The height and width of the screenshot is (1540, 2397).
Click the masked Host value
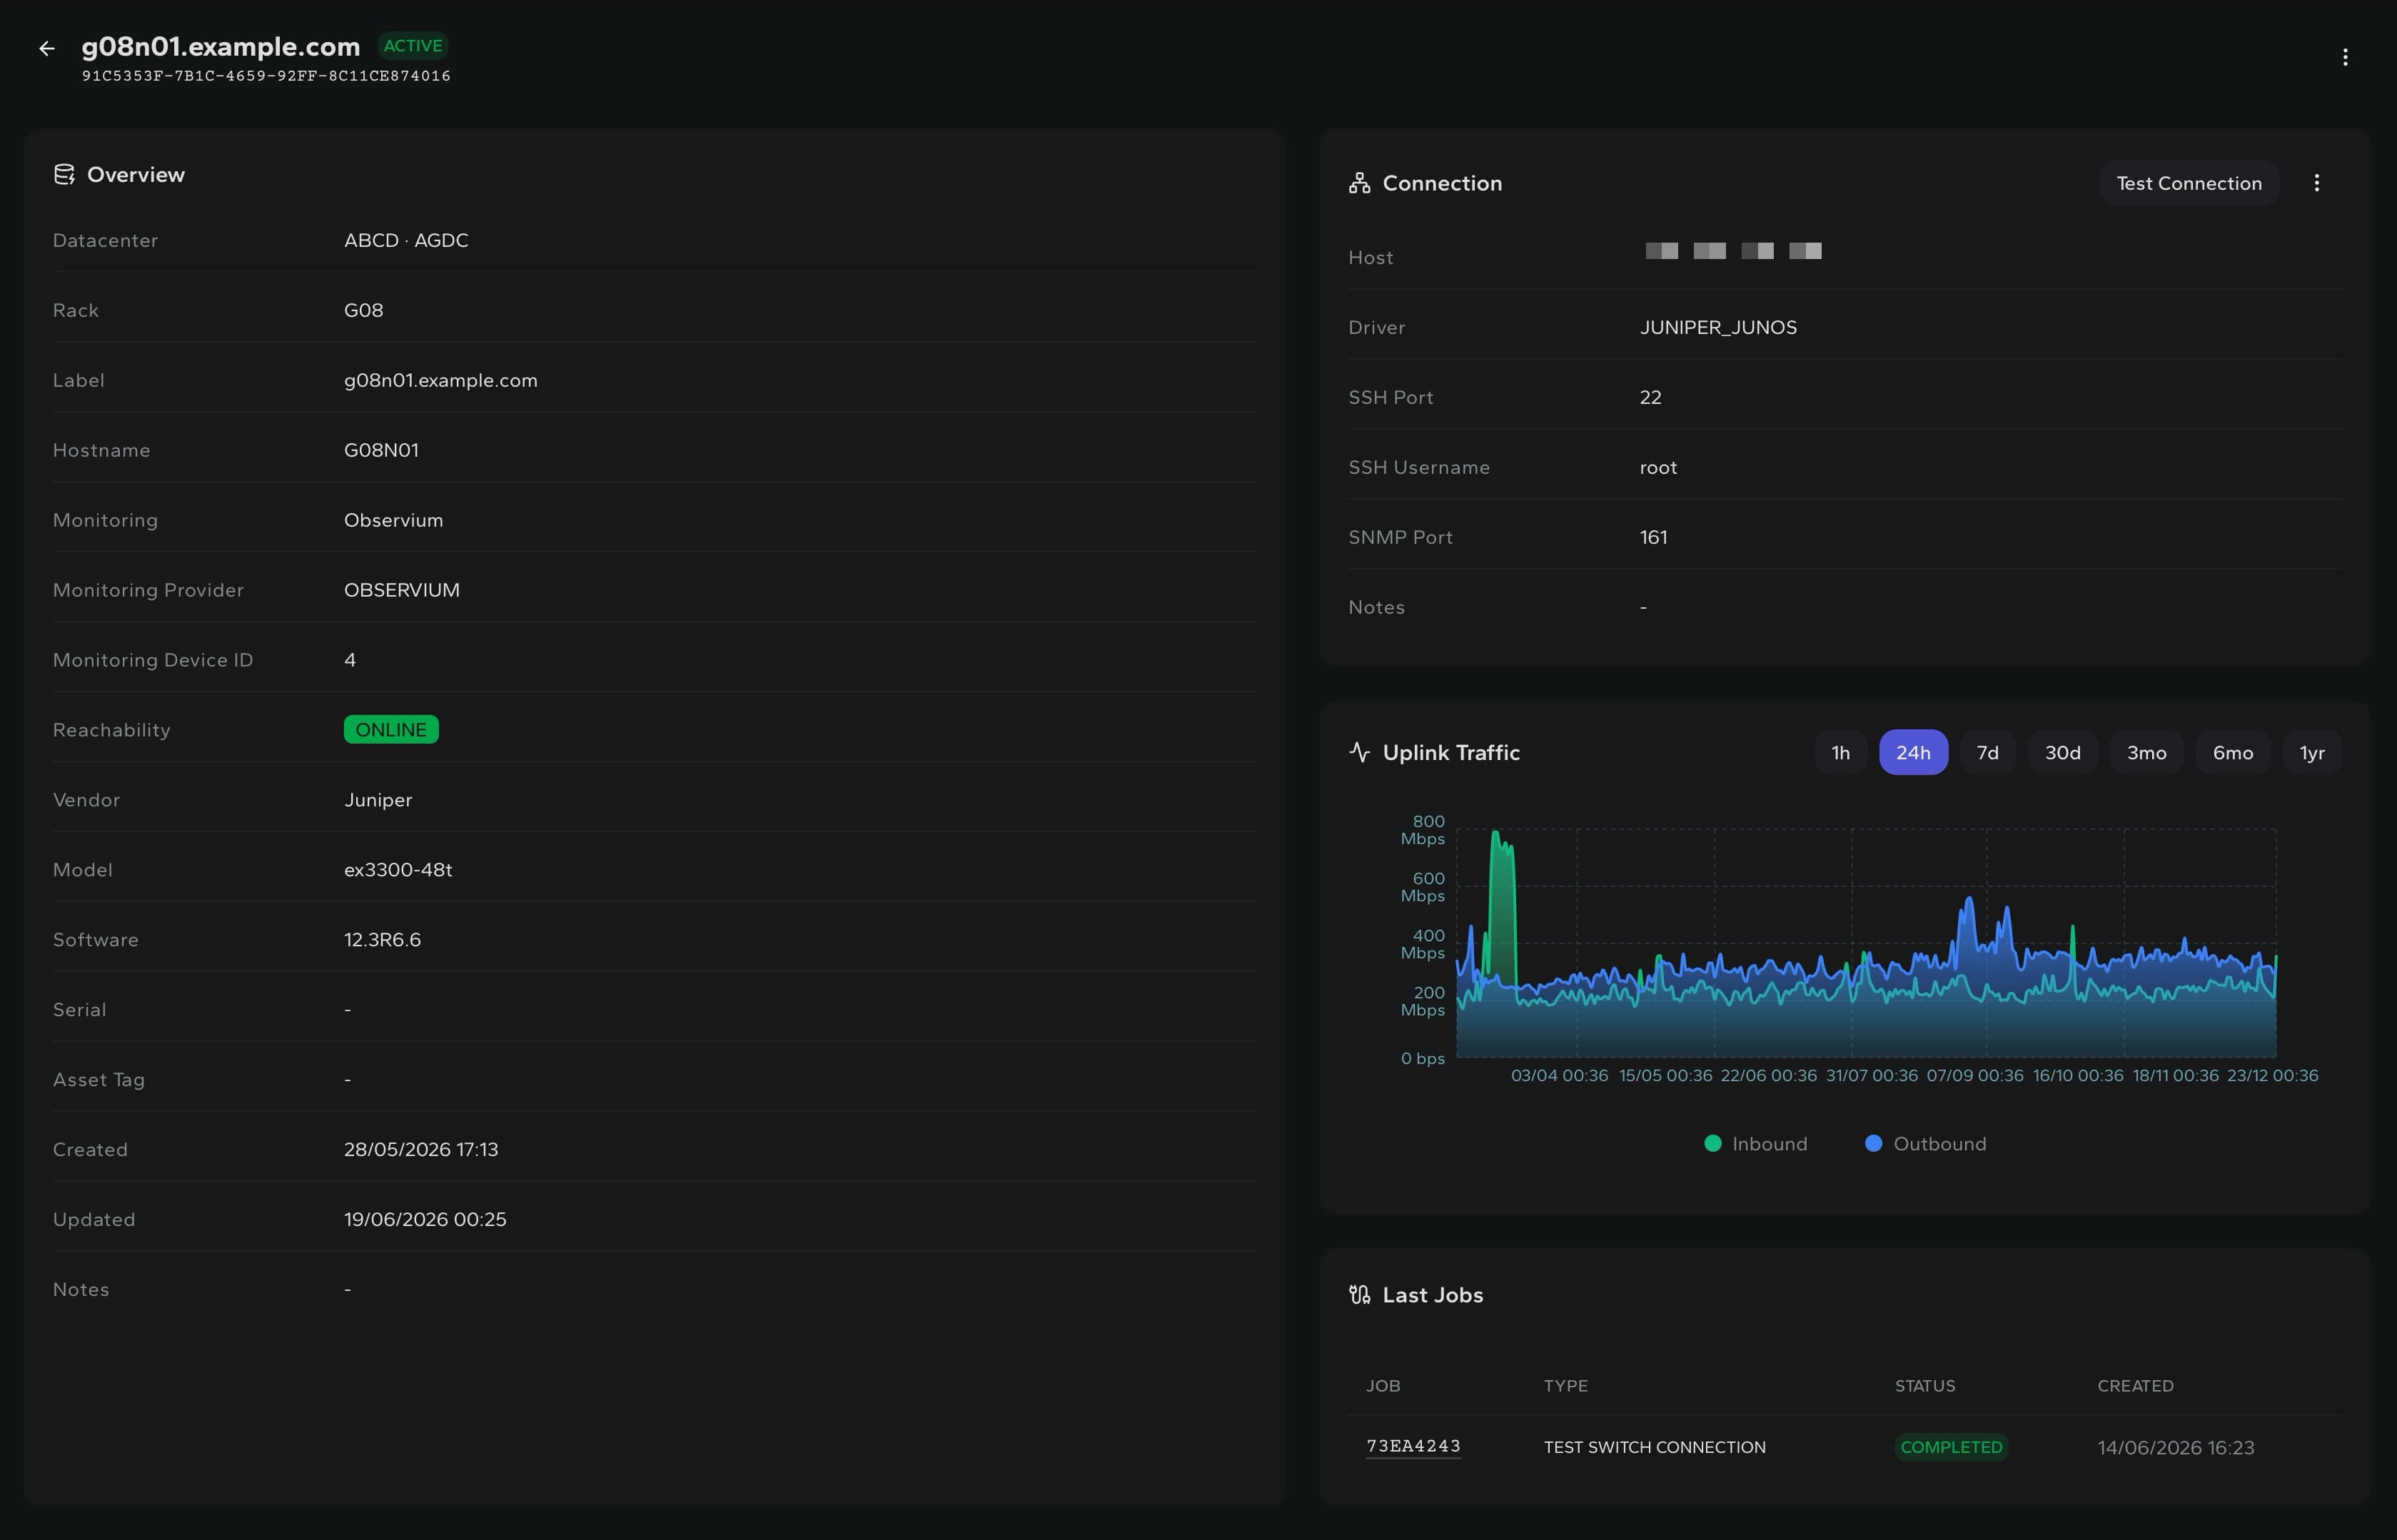point(1733,251)
